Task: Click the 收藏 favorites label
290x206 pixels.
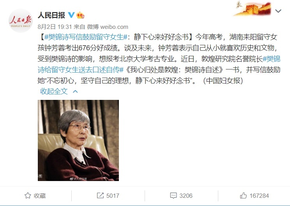Action: [40, 195]
